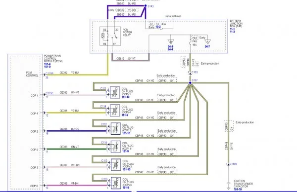Click connector label C116
297x192 pixels.
click(x=104, y=179)
